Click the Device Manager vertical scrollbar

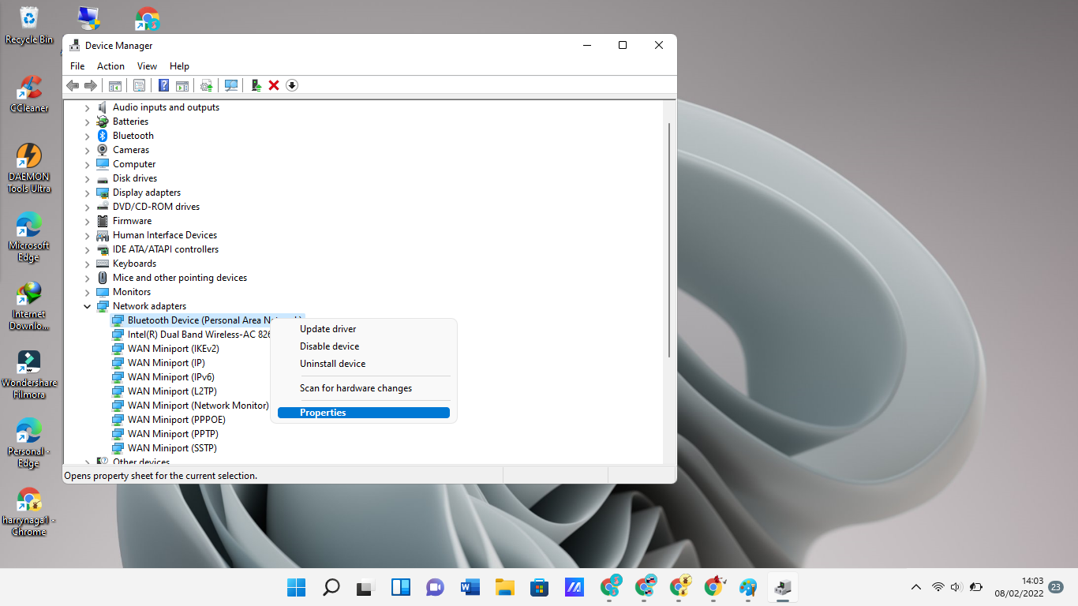(670, 239)
